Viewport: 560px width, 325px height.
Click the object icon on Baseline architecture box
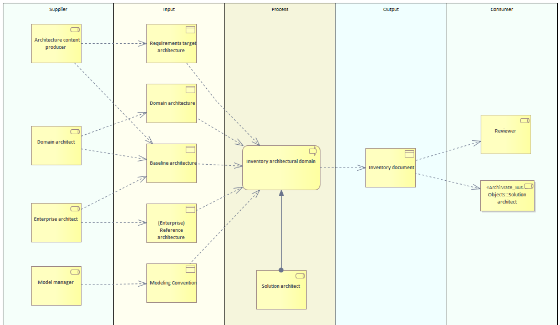[x=190, y=150]
